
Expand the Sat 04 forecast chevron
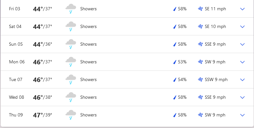click(x=242, y=27)
